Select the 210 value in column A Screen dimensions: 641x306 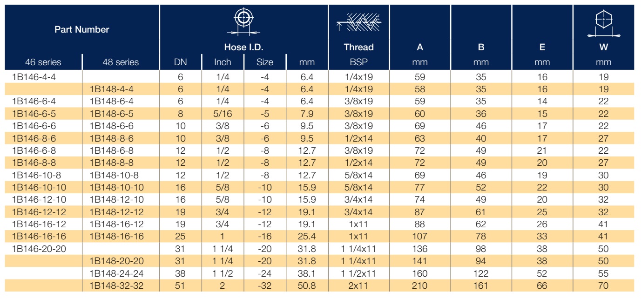tap(420, 286)
